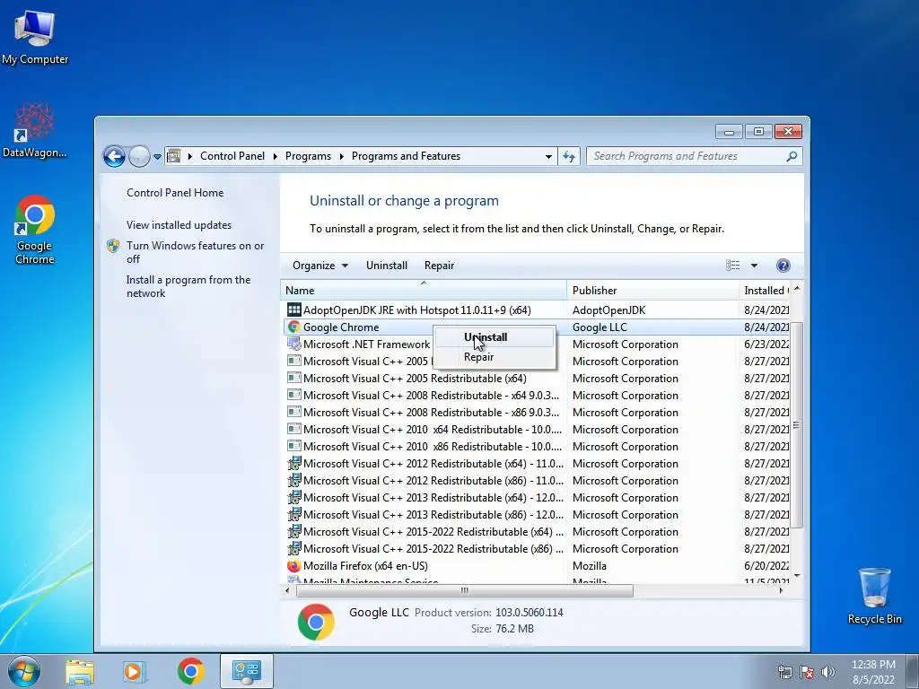The image size is (919, 689).
Task: Select the My Computer desktop icon
Action: click(35, 36)
